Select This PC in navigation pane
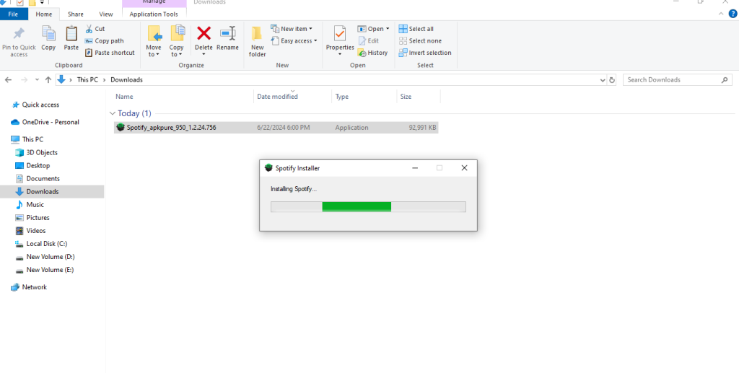 [27, 139]
